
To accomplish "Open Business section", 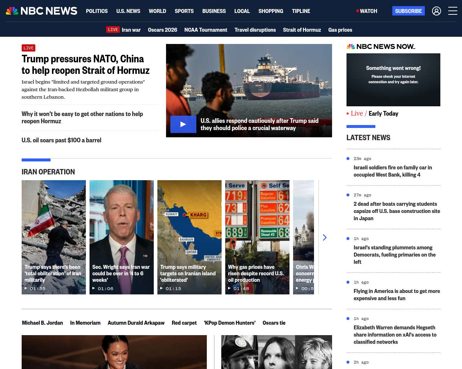I will coord(214,11).
